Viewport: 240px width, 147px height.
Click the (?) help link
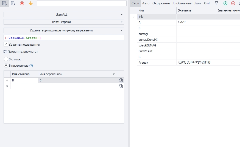coord(31,66)
